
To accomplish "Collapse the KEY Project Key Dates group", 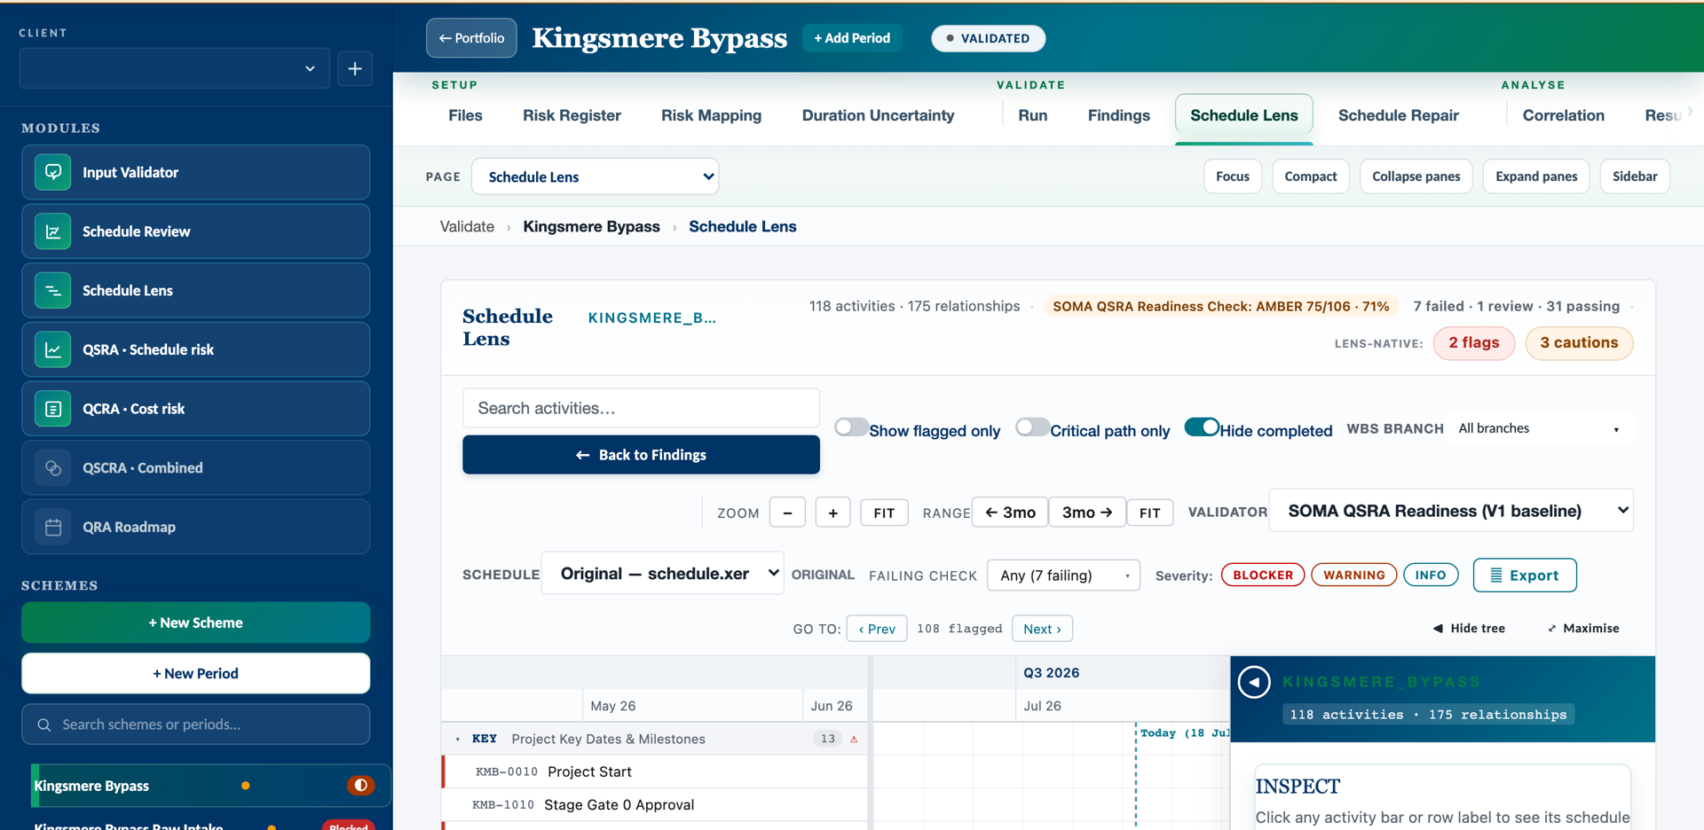I will click(x=458, y=739).
